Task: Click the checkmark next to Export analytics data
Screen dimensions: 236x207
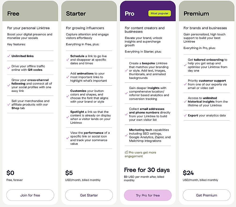Action: tap(185, 115)
